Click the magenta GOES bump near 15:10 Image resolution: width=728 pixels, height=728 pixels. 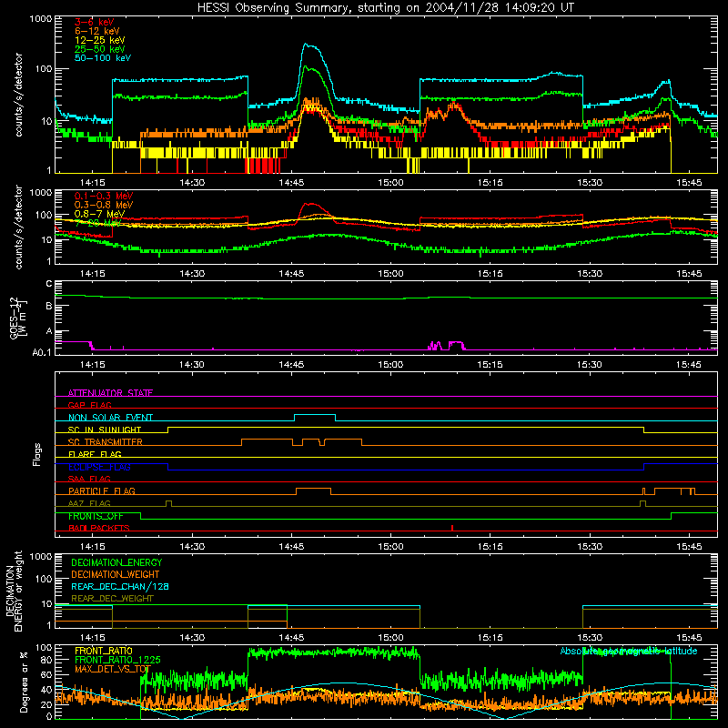coord(457,344)
